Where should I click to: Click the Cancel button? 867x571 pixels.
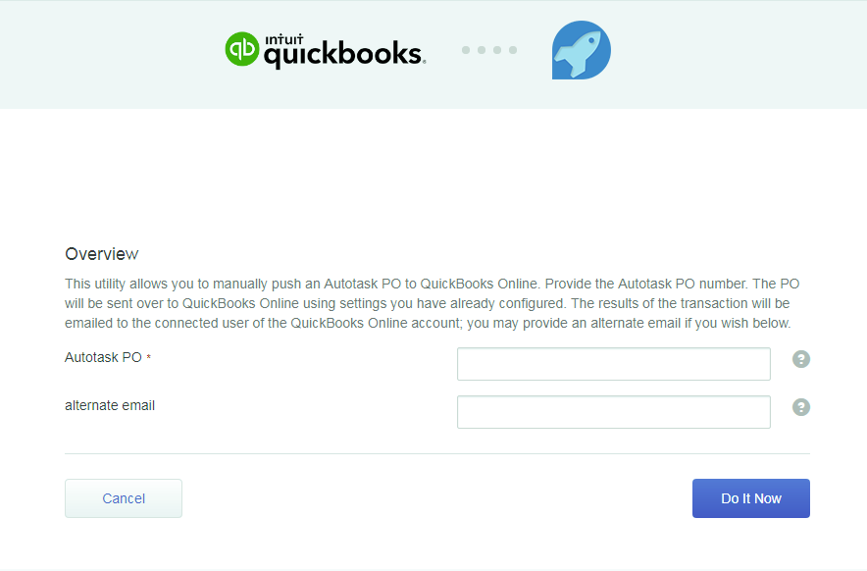[x=124, y=498]
